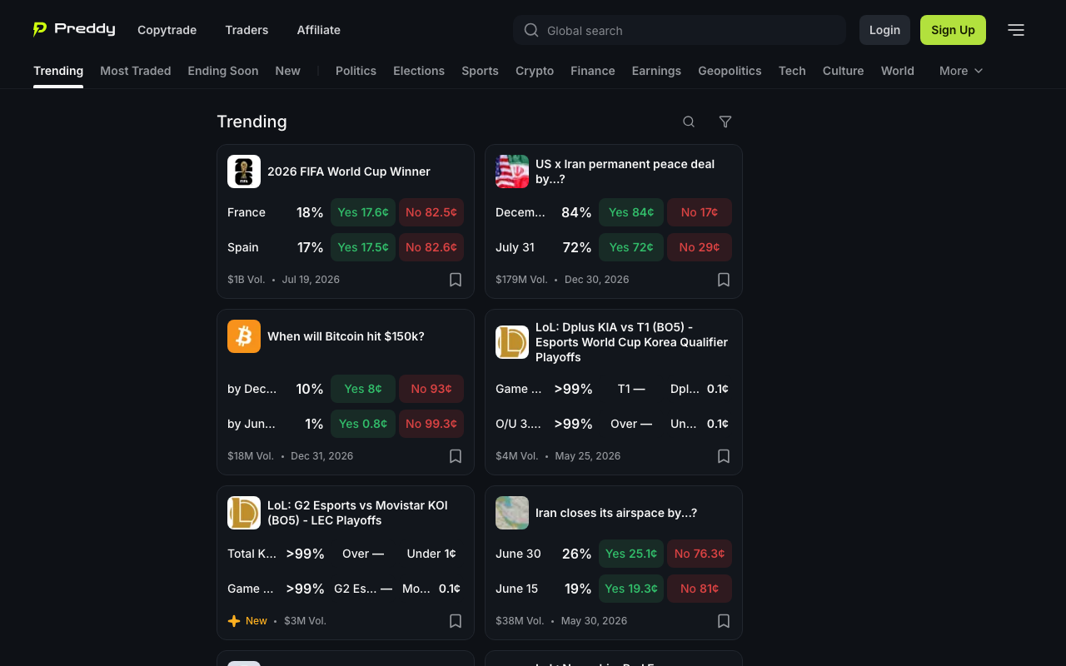Screen dimensions: 1066x666
Task: Open the Traders page
Action: tap(247, 30)
